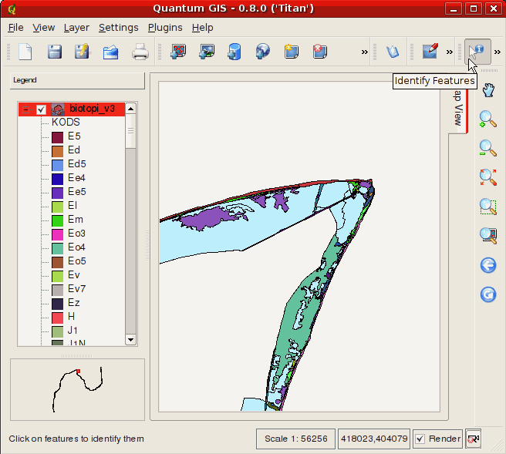This screenshot has height=454, width=506.
Task: Click the Start Editing pencil icon
Action: coord(430,52)
